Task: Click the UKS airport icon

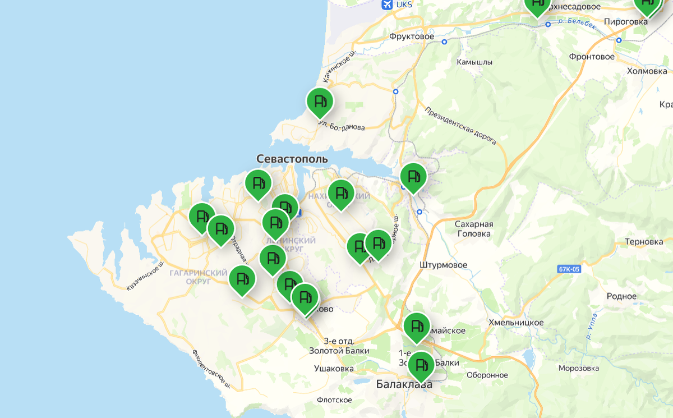Action: (x=386, y=4)
